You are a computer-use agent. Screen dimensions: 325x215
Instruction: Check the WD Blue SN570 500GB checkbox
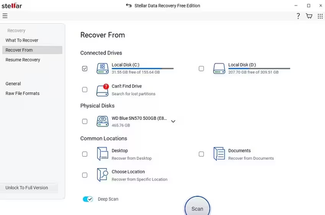84,121
